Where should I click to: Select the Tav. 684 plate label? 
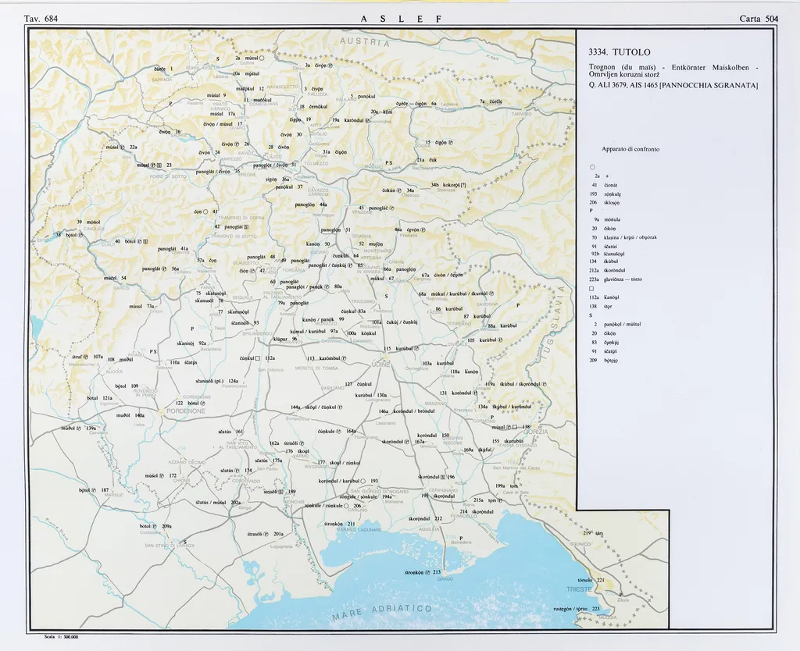click(41, 18)
